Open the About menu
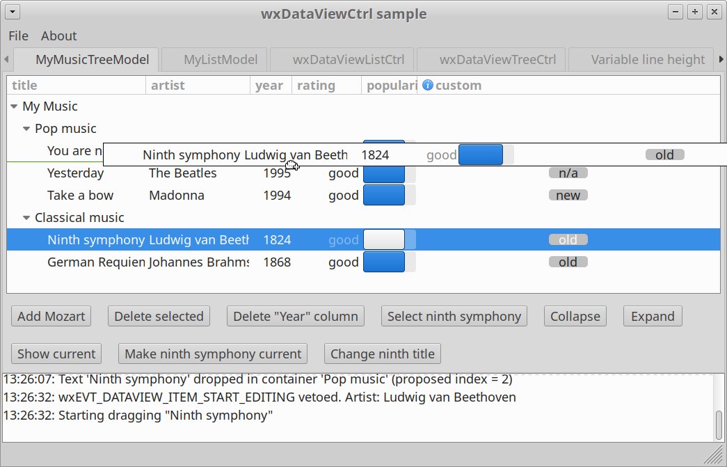 59,35
